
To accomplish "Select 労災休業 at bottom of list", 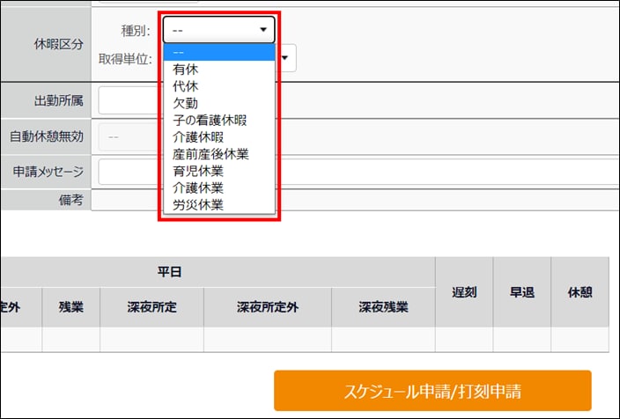I will [218, 205].
